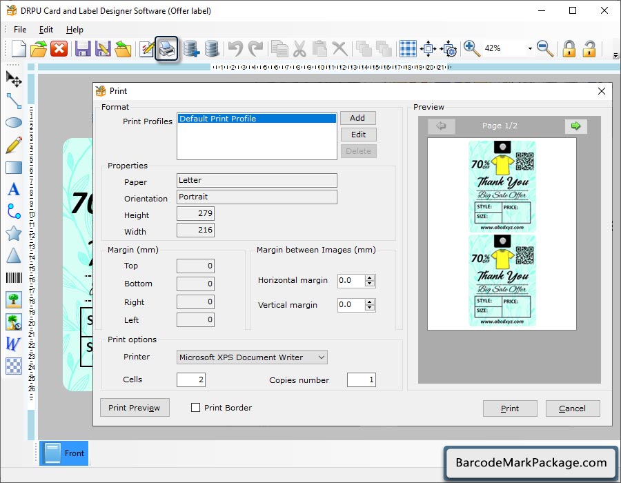Click the Copies number input field
This screenshot has height=483, width=621.
pos(361,379)
